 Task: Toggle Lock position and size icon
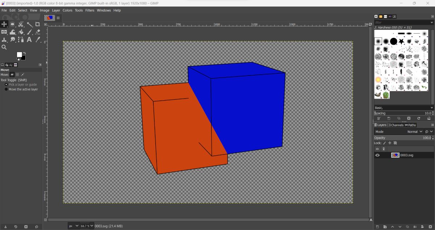point(390,143)
